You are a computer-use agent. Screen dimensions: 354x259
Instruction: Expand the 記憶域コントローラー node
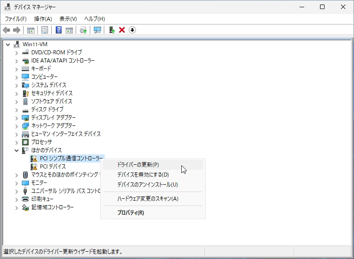click(x=16, y=208)
